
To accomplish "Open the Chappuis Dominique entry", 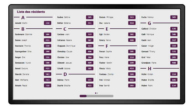I will [x=75, y=46].
